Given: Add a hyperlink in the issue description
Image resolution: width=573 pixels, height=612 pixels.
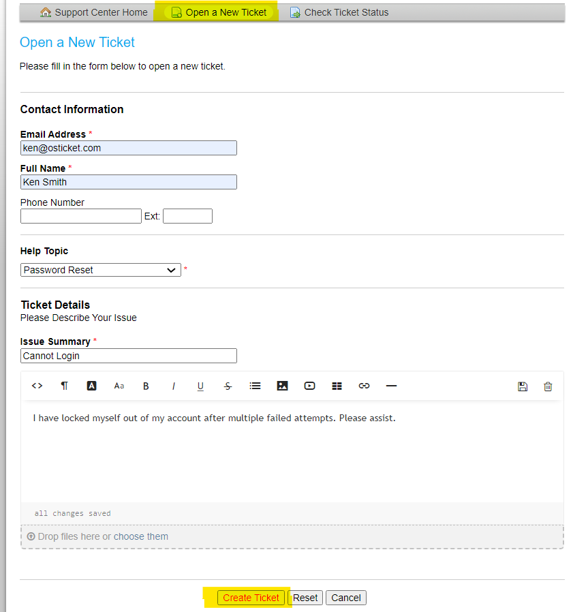Looking at the screenshot, I should [364, 386].
